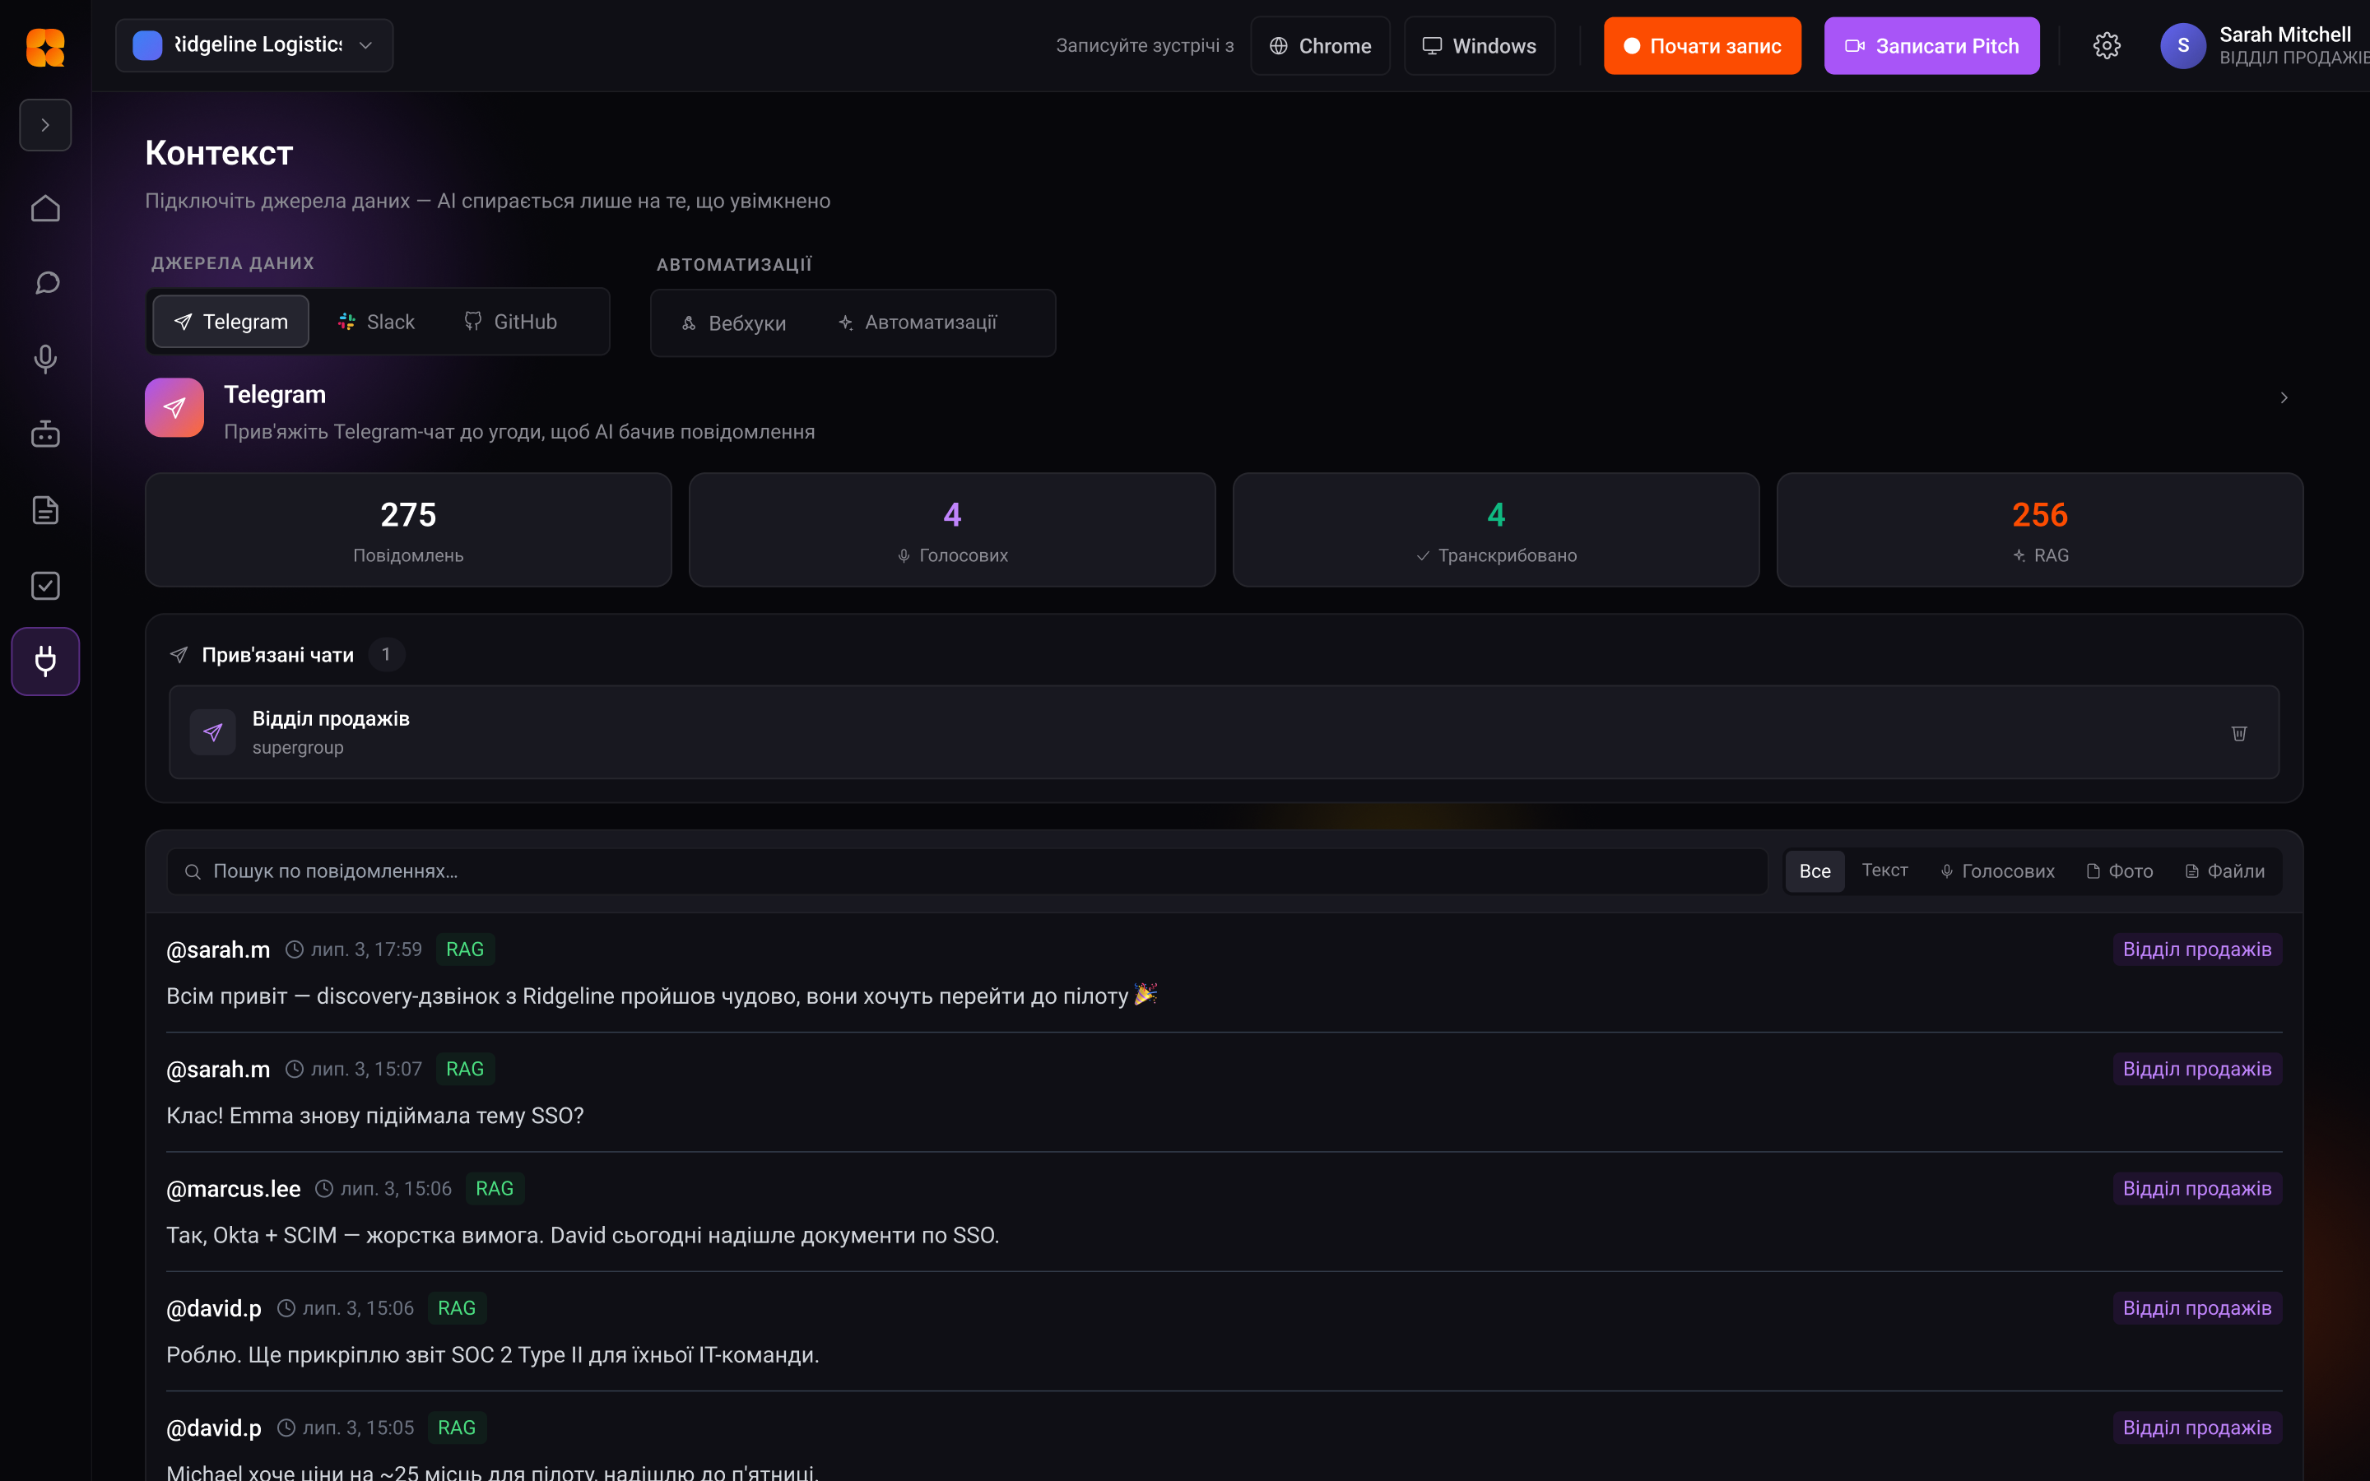Expand the Telegram section using the right chevron
This screenshot has height=1481, width=2370.
(x=2284, y=397)
